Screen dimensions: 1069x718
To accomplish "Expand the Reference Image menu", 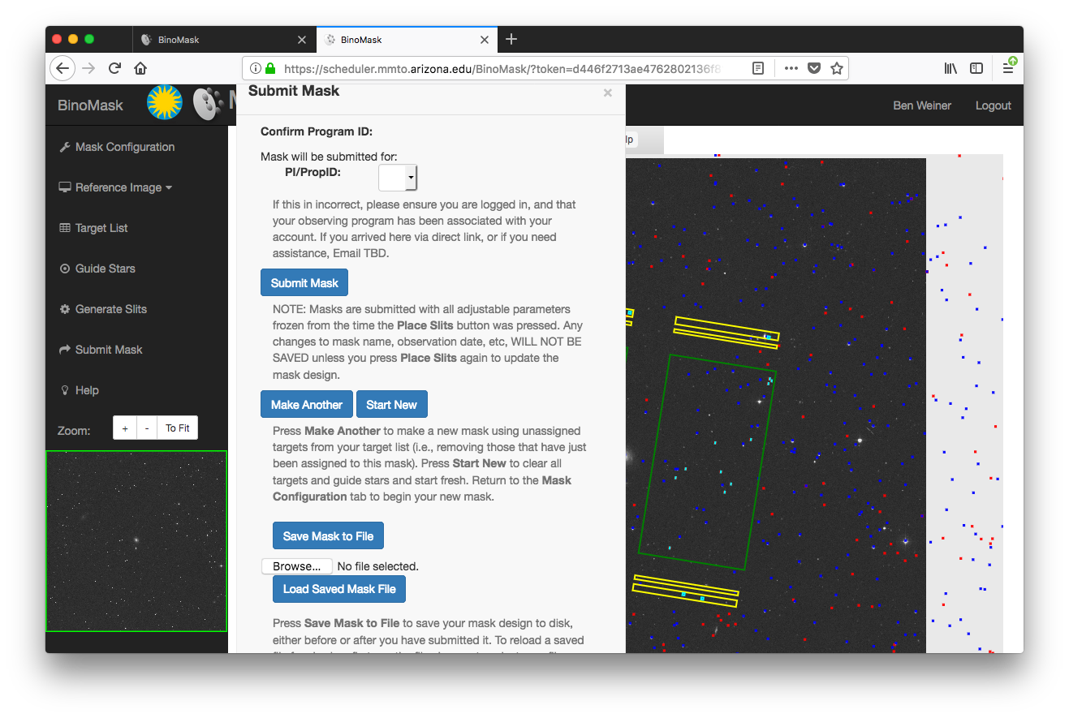I will pos(115,187).
